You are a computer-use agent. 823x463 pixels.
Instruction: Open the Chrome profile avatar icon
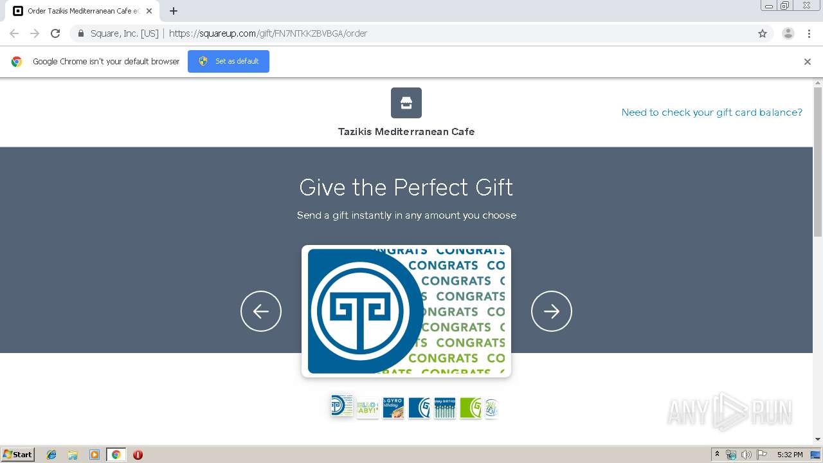click(788, 33)
